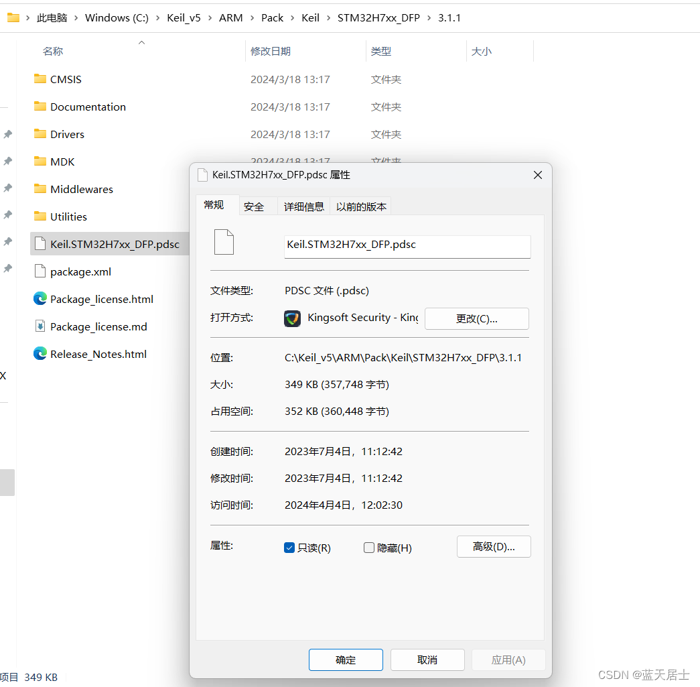700x687 pixels.
Task: Click the 3.1.1 breadcrumb segment
Action: pos(449,18)
